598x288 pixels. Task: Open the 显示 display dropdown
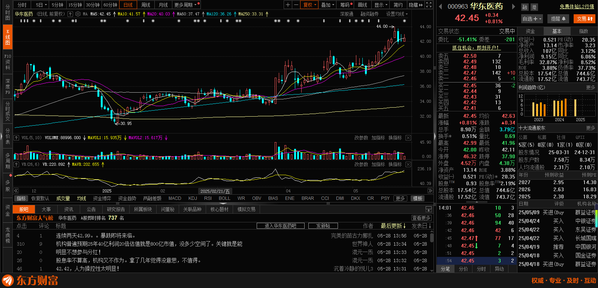point(381,5)
